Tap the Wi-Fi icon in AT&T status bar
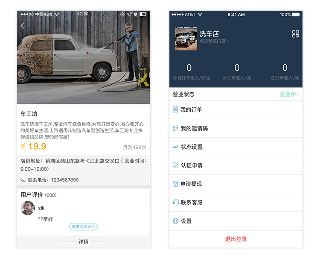The height and width of the screenshot is (260, 320). pyautogui.click(x=200, y=14)
